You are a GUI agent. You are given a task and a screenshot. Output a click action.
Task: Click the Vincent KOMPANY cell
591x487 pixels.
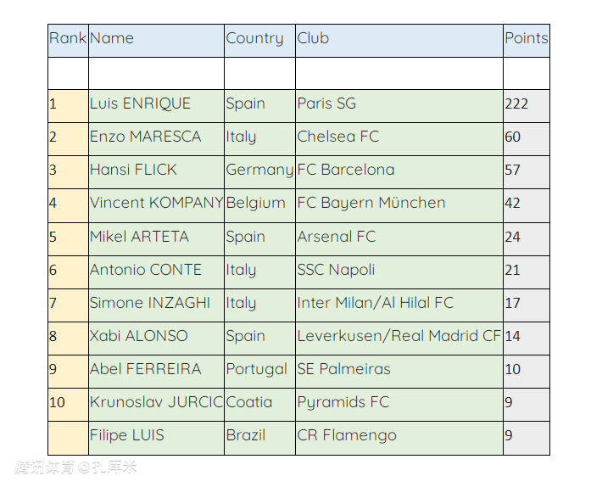click(x=156, y=204)
